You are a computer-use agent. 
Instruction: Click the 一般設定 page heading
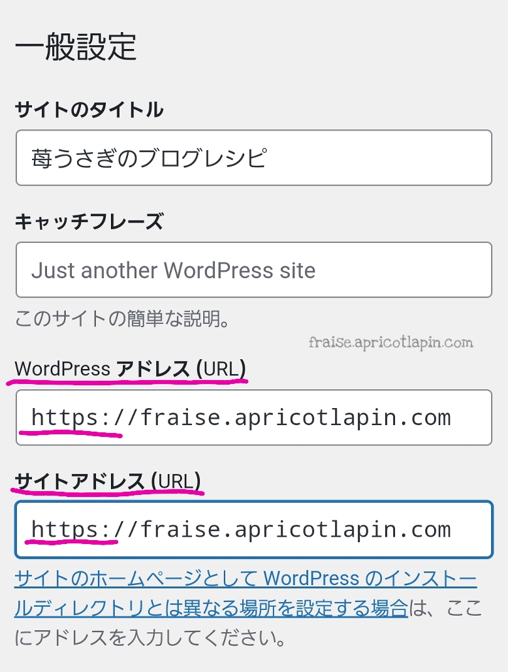tap(76, 47)
